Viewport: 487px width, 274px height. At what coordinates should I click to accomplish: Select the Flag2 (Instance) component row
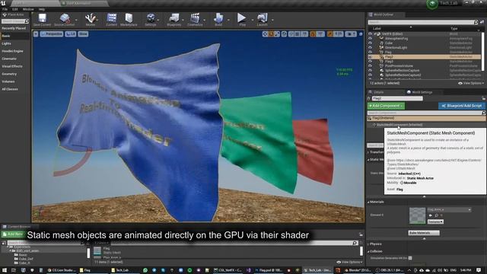click(x=426, y=119)
